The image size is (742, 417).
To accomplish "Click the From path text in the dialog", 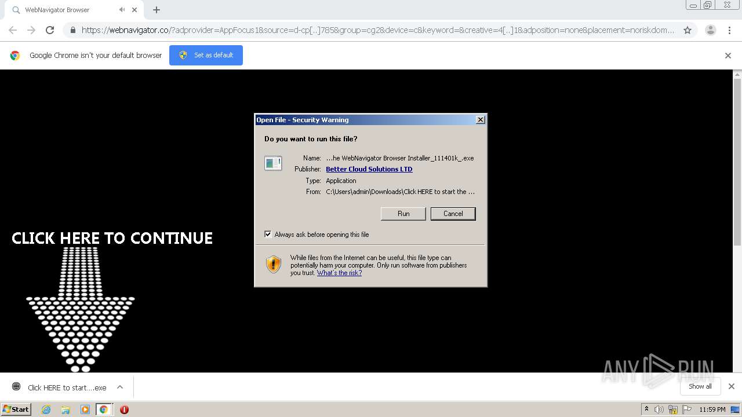I will point(400,192).
